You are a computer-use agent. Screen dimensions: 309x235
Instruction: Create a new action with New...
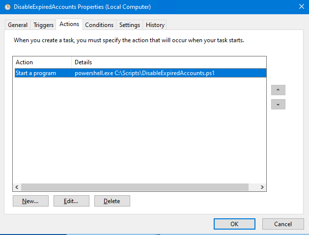[30, 201]
